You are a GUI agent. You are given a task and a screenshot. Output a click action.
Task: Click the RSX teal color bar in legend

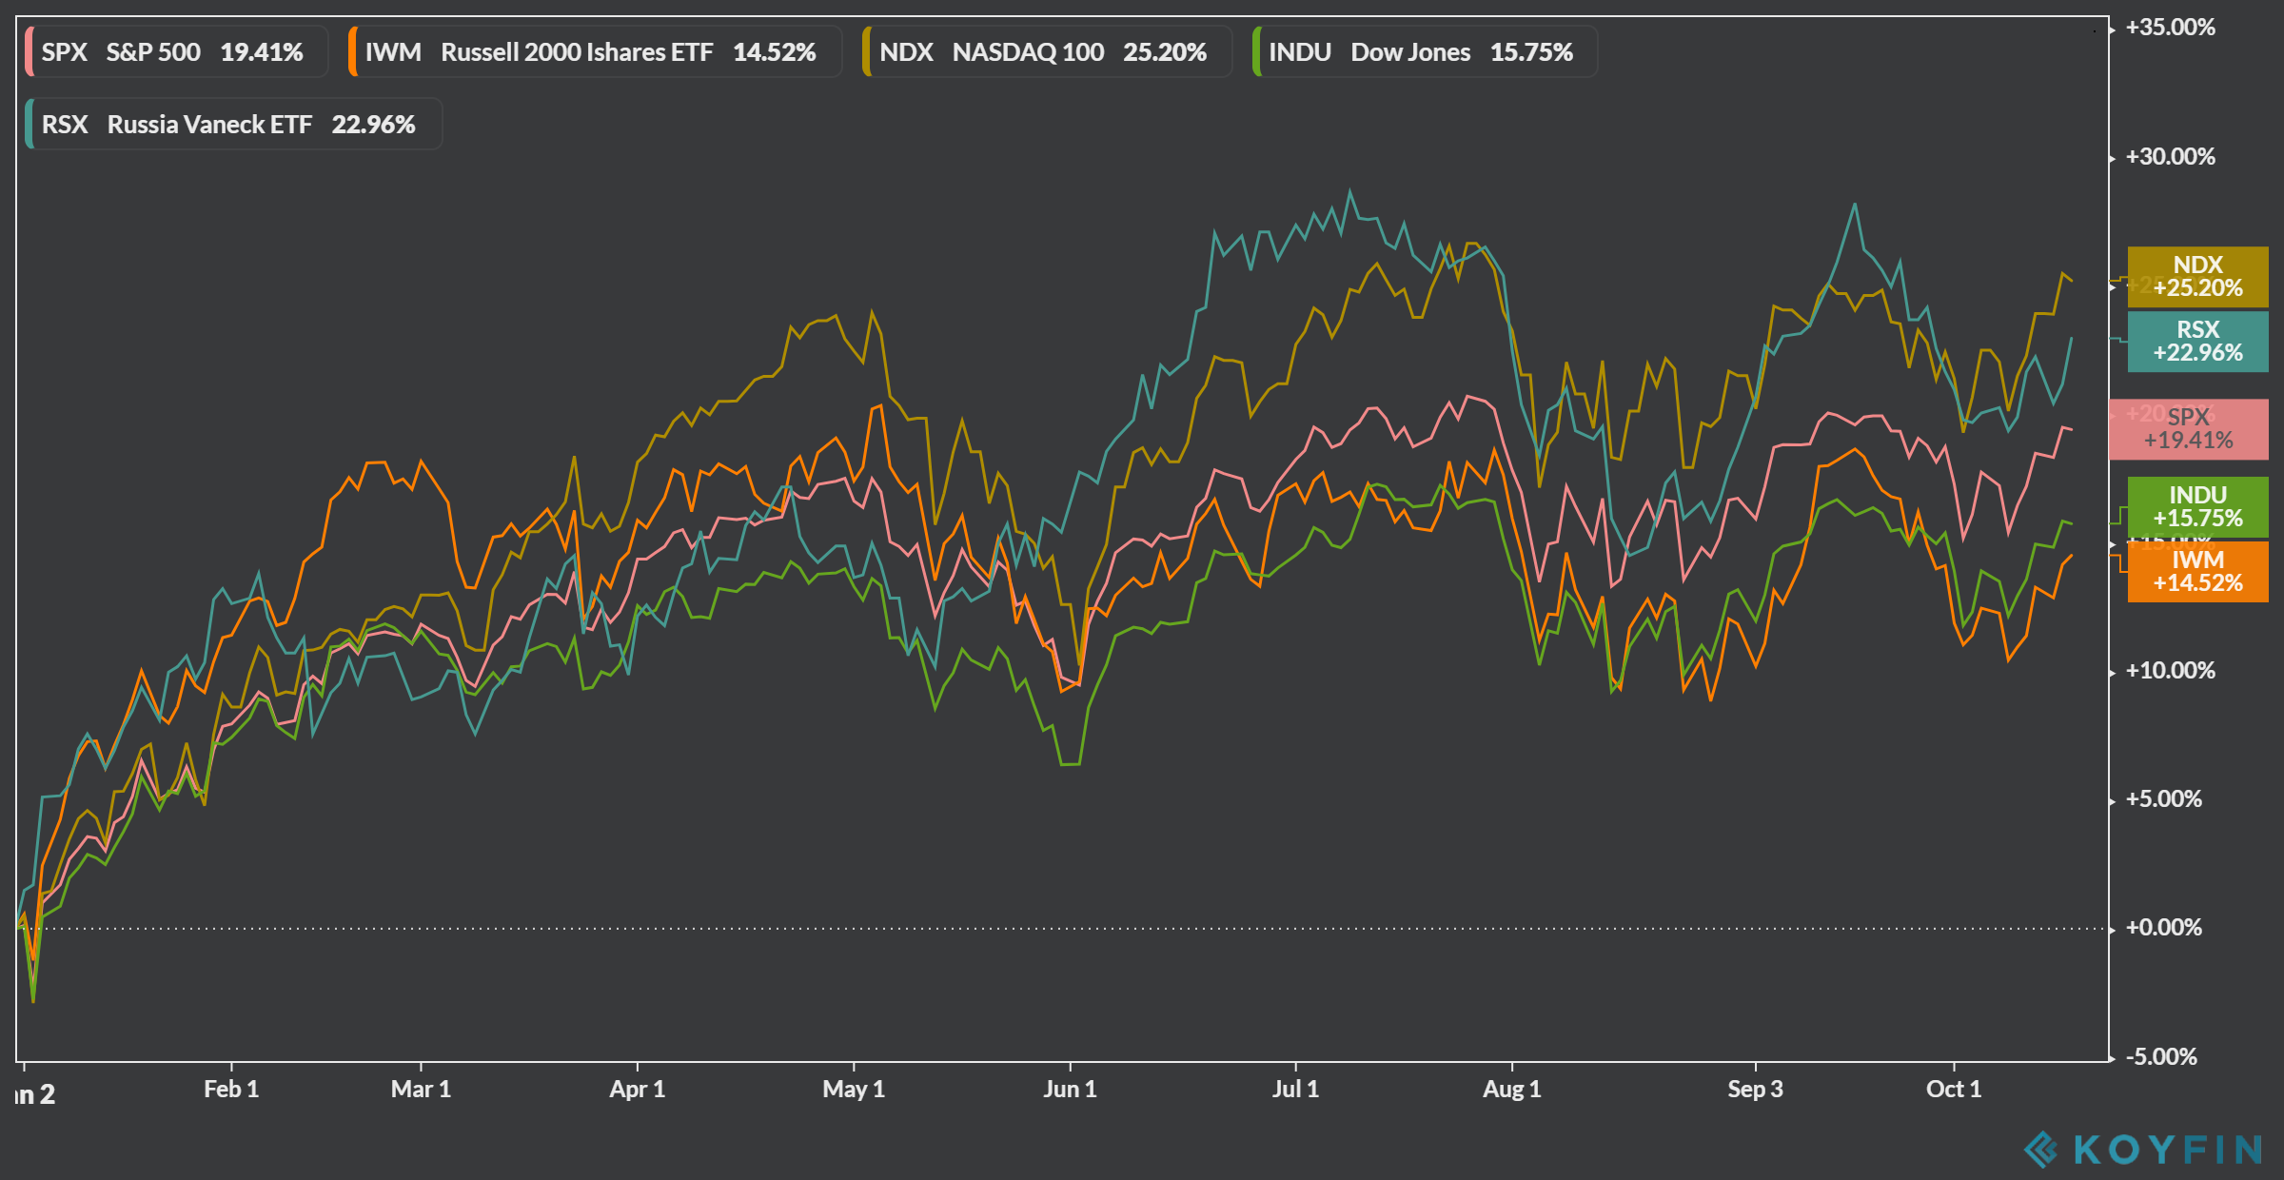pos(30,124)
